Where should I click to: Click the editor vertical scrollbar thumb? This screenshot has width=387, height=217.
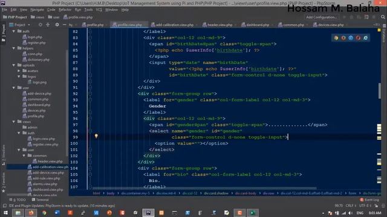[379, 91]
